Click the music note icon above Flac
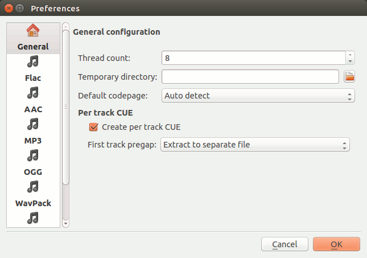 (x=33, y=62)
